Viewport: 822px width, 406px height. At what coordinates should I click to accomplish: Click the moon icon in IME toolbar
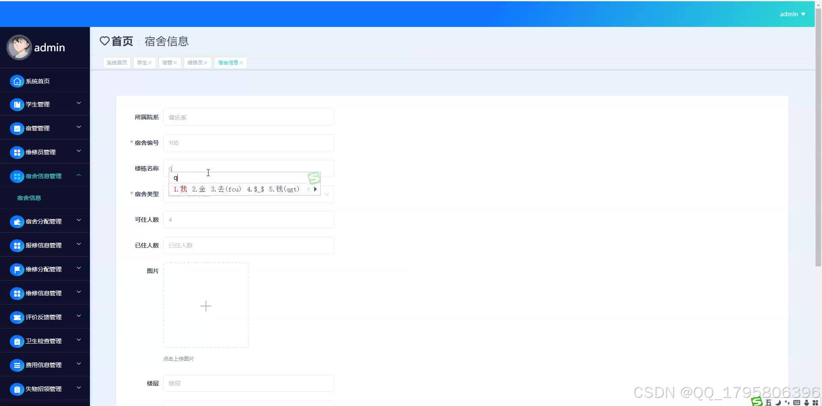(778, 403)
